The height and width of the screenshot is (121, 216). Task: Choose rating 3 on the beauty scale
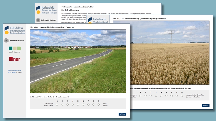coord(67,104)
